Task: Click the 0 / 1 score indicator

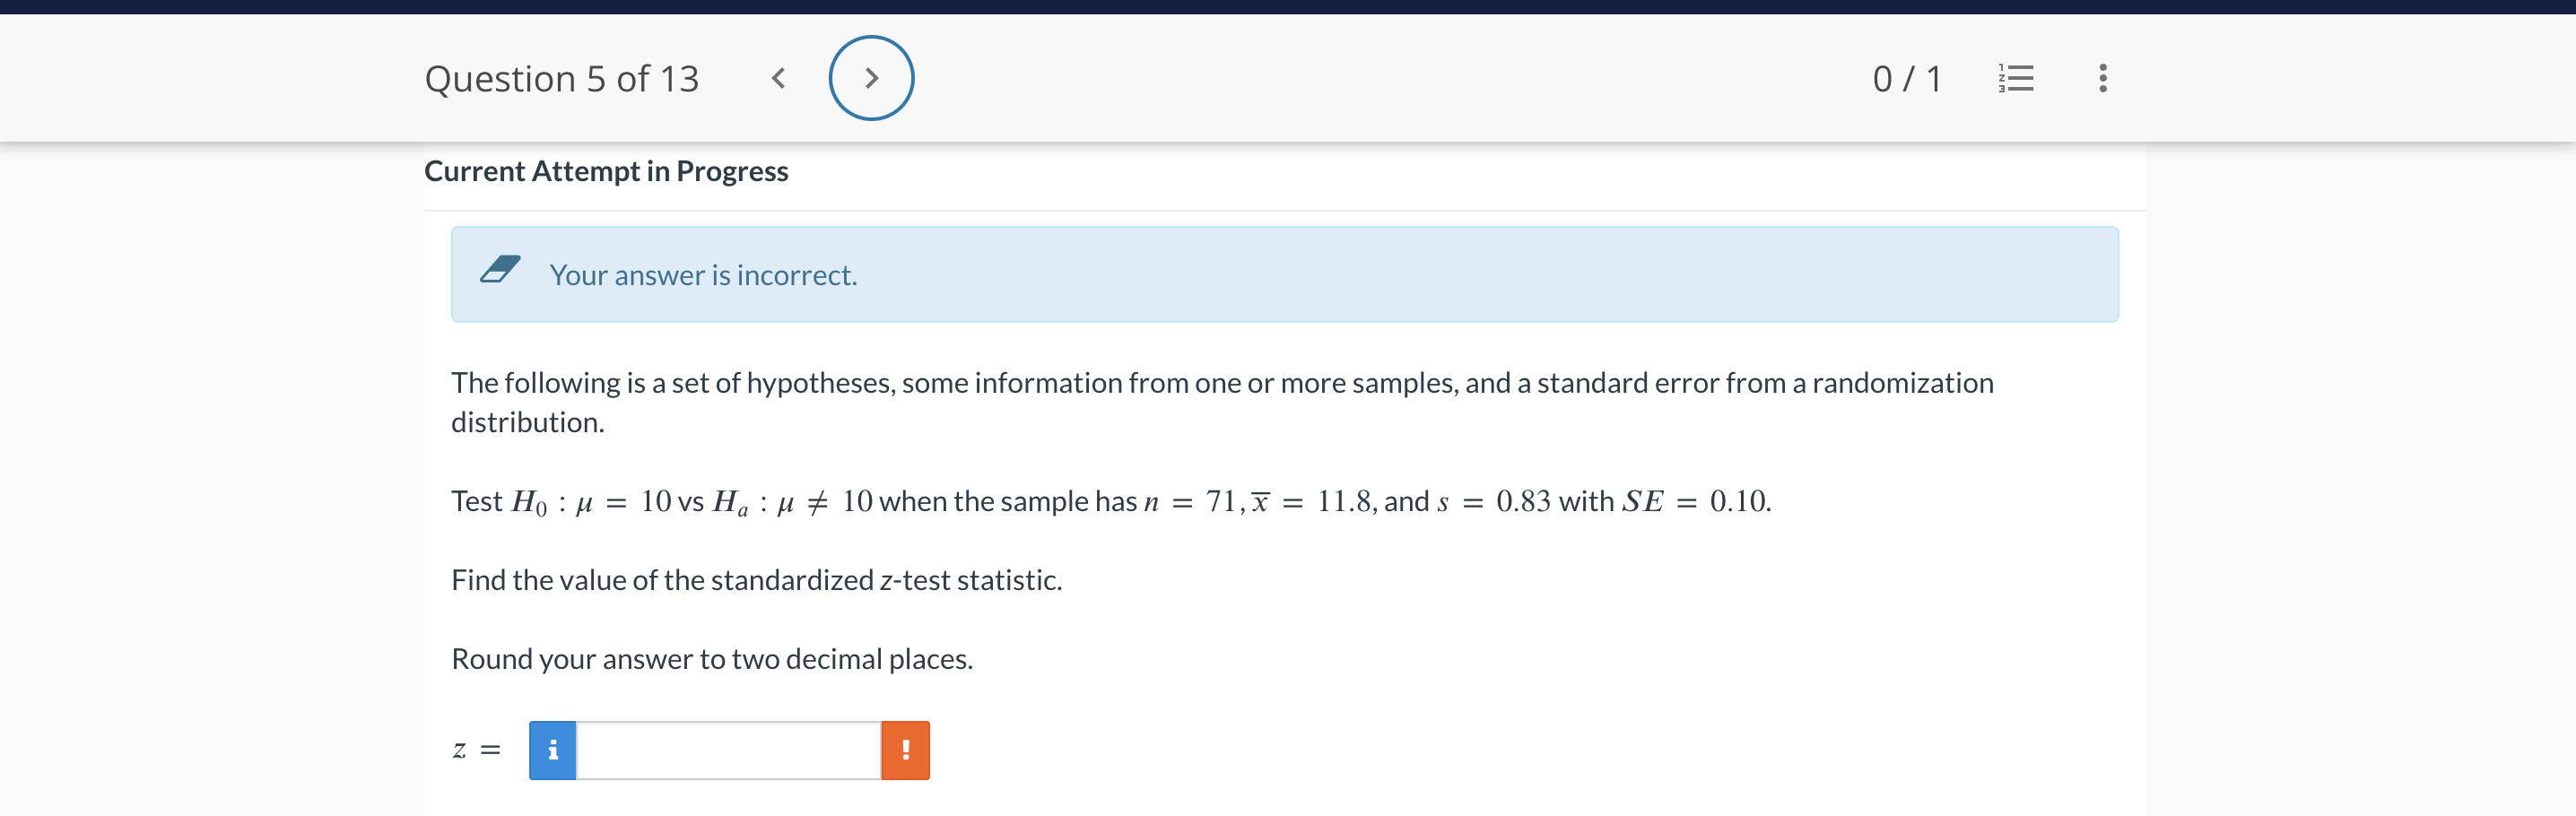Action: pos(1907,78)
